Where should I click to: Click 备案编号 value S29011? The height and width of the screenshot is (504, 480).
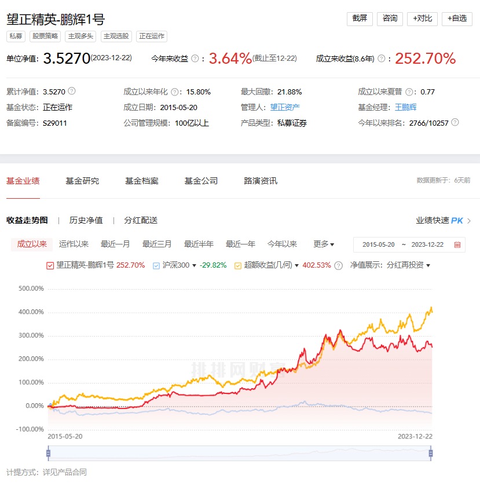[x=54, y=123]
